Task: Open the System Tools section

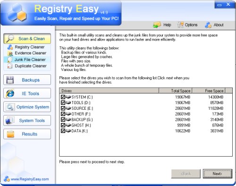Action: (27, 121)
